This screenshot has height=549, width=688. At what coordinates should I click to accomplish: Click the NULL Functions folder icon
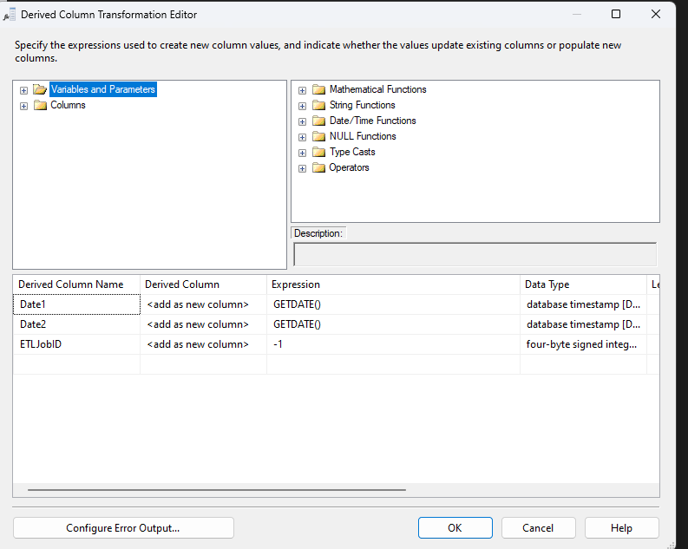(x=318, y=136)
